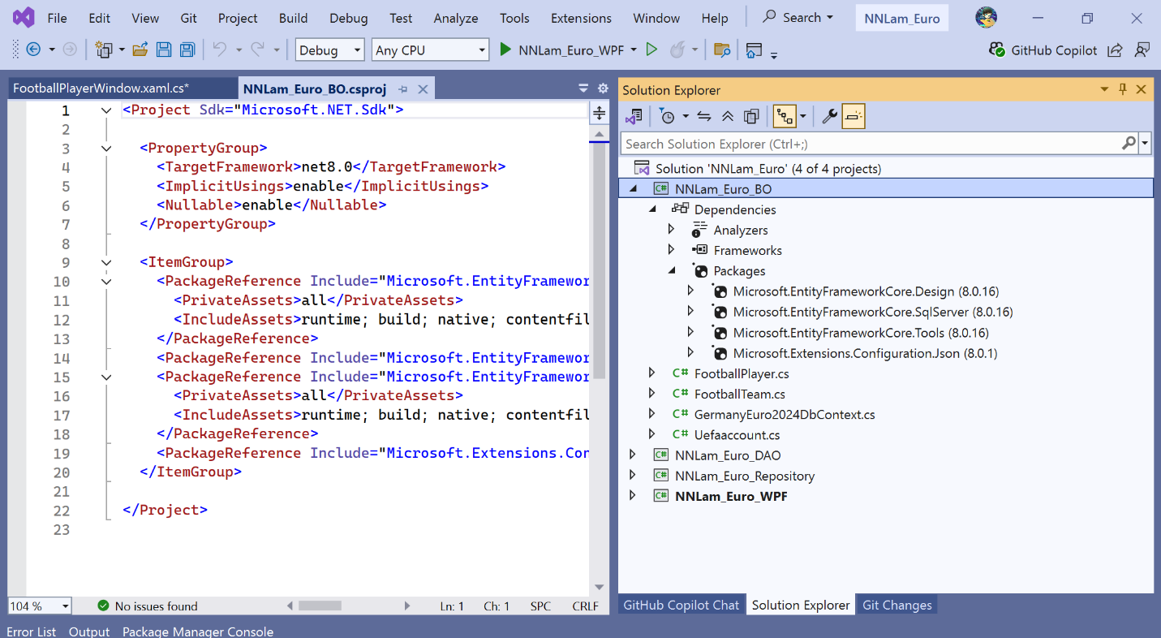Click the vertical scrollbar thumb in editor
1161x638 pixels.
[x=600, y=260]
